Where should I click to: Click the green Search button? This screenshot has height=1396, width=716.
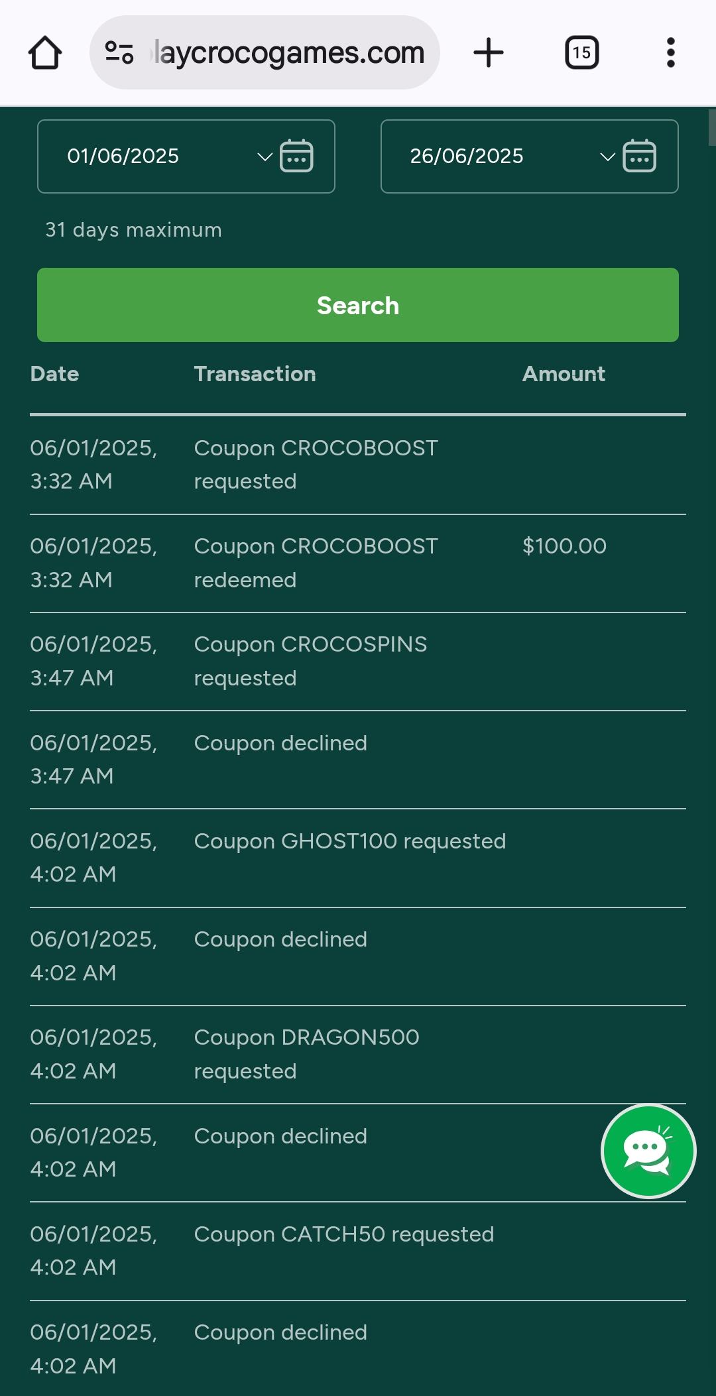point(358,305)
